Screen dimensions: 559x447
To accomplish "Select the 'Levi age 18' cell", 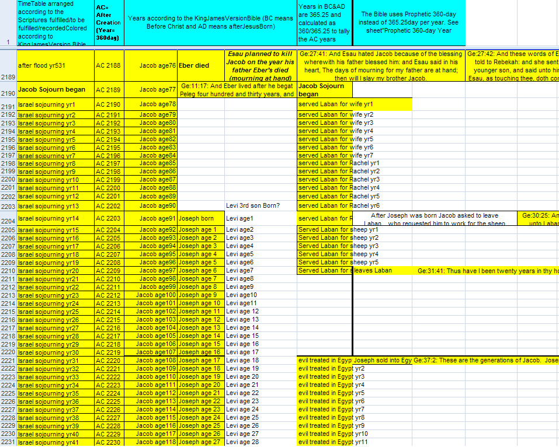I will coord(261,361).
